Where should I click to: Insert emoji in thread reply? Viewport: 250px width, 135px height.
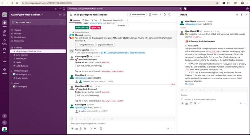[x=191, y=103]
